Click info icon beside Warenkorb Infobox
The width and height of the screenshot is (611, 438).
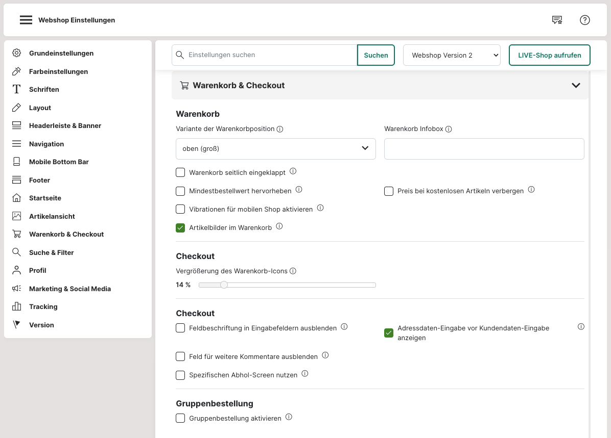point(449,130)
